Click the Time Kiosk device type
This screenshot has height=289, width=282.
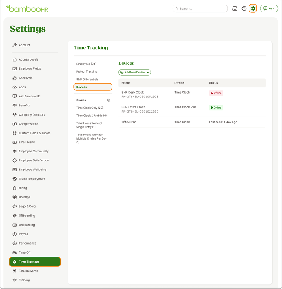[x=182, y=122]
